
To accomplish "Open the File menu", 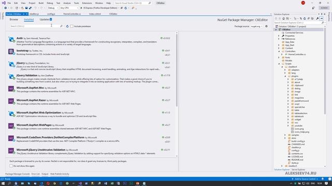I will click(9, 3).
